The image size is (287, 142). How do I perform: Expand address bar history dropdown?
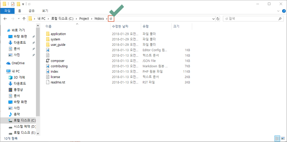pyautogui.click(x=213, y=19)
